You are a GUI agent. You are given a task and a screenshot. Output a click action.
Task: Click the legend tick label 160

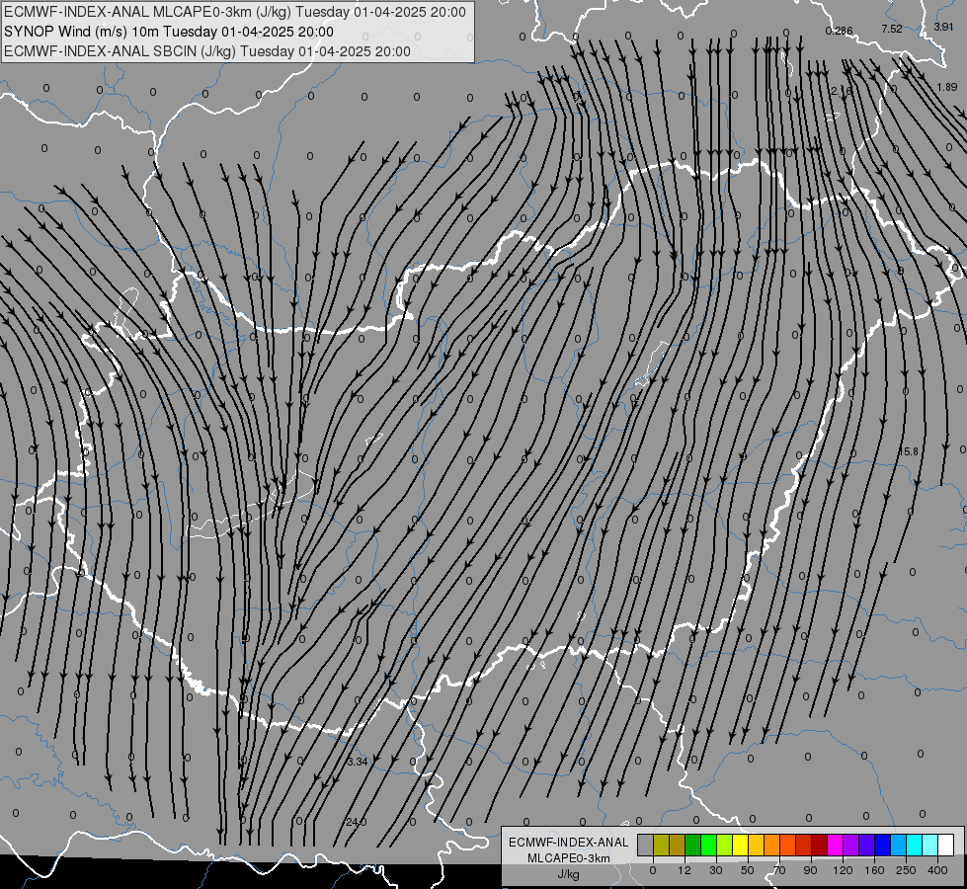(x=874, y=870)
